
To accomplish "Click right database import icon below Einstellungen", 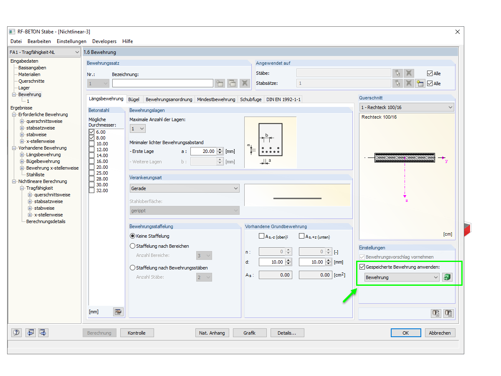I will (x=449, y=313).
